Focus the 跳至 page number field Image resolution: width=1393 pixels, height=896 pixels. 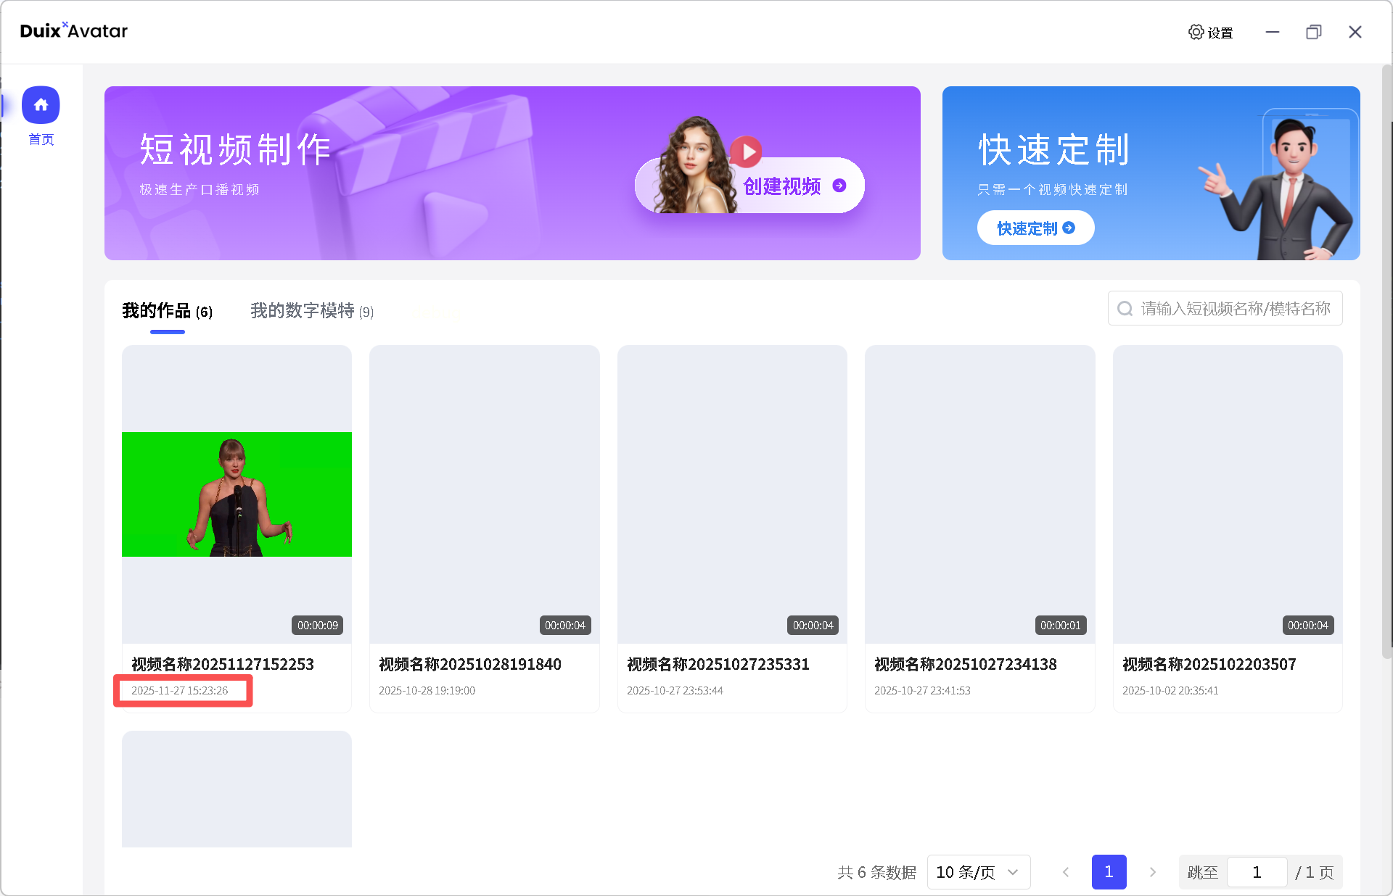(1257, 872)
